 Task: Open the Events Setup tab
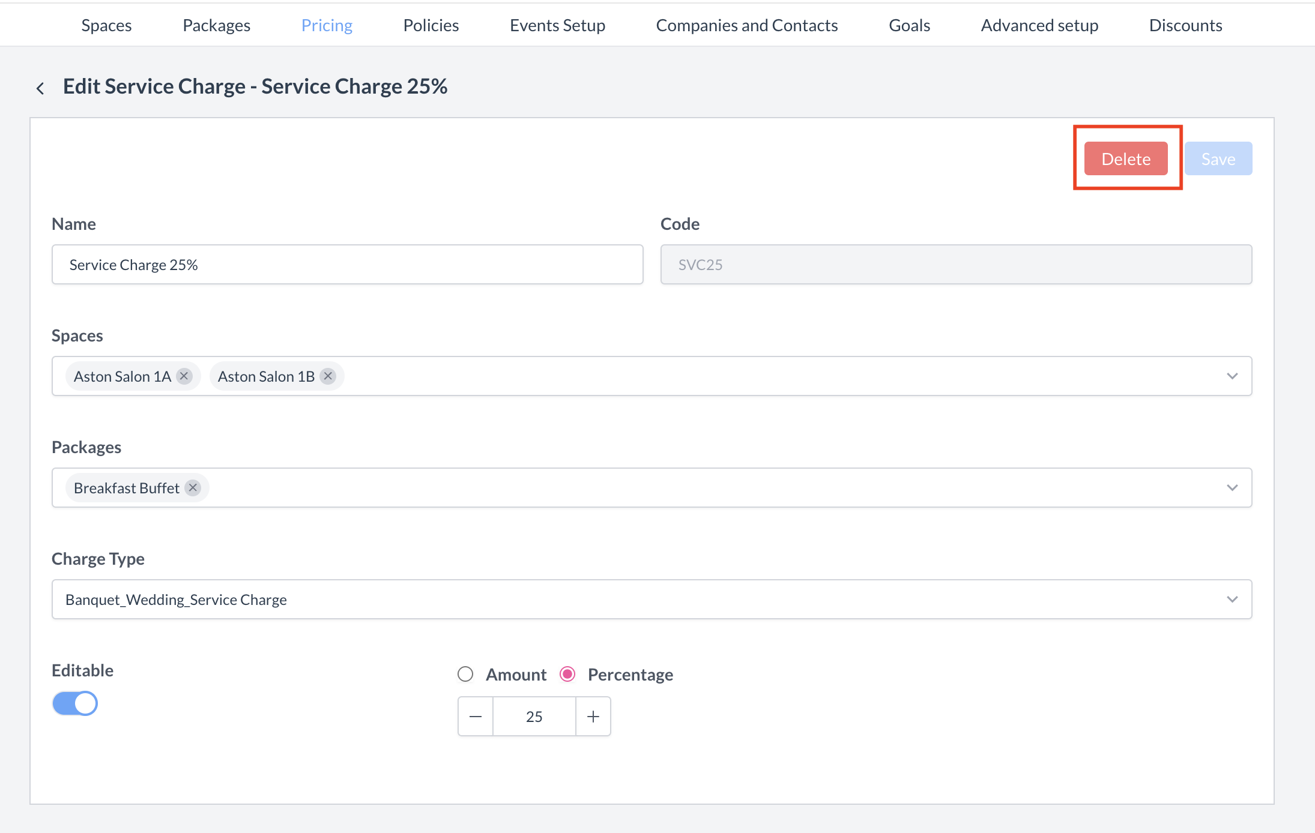tap(557, 25)
